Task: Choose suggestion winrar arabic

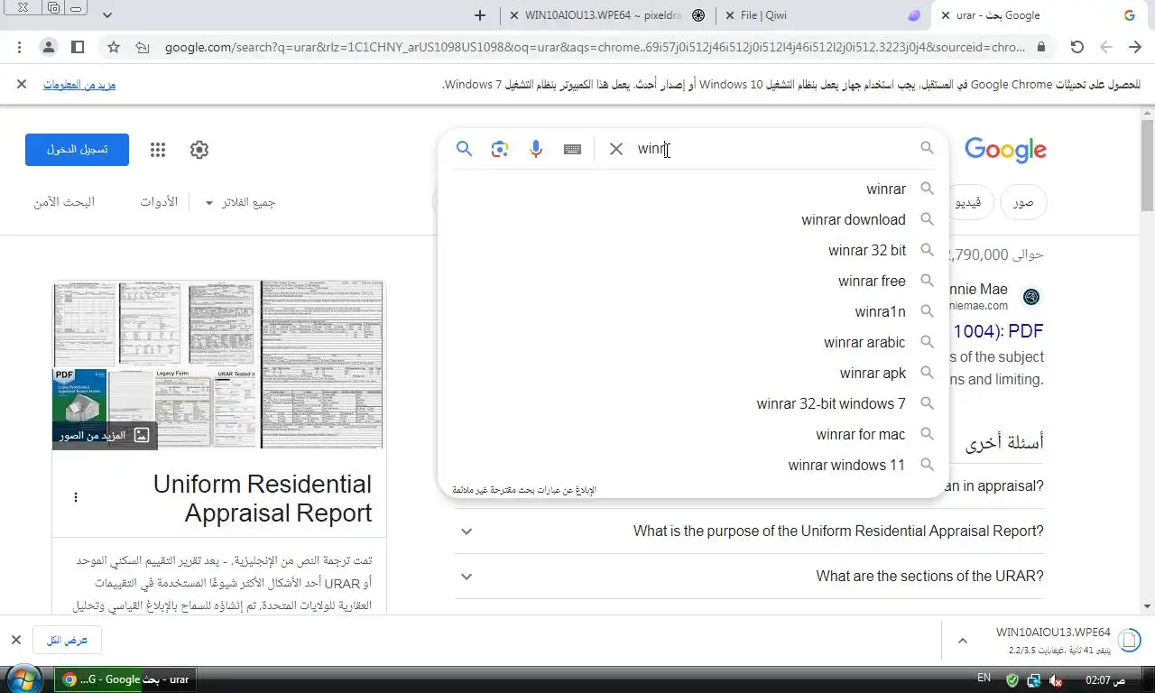Action: click(693, 342)
